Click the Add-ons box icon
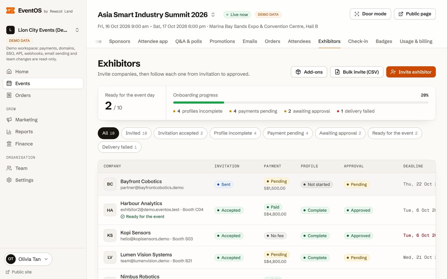The height and width of the screenshot is (279, 447). (298, 72)
